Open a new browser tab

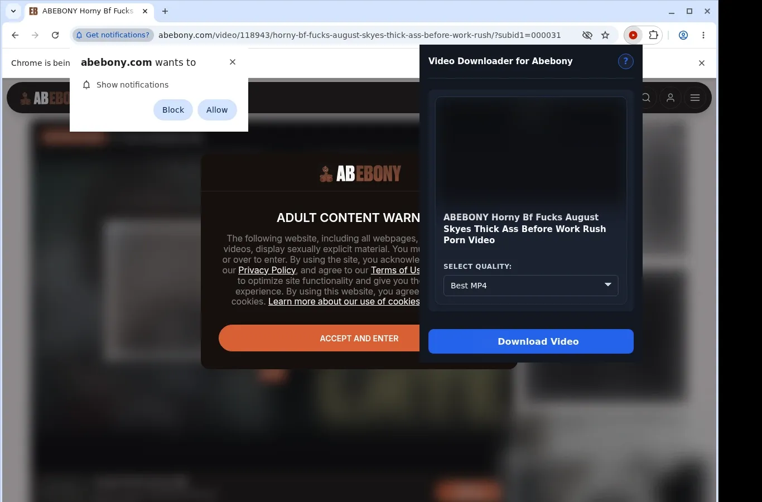pyautogui.click(x=165, y=11)
